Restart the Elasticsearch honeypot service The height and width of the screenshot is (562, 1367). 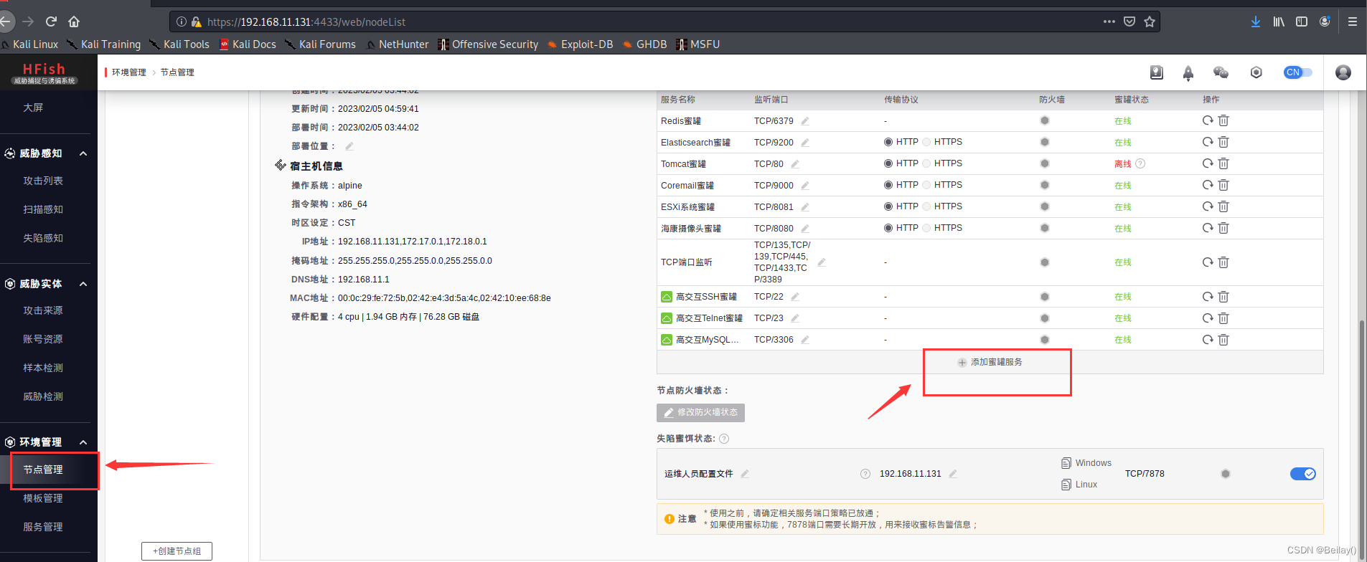click(x=1208, y=142)
